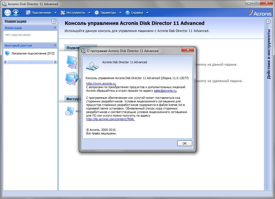
Task: Expand the Действия и инструменты side panel
Action: 268,21
